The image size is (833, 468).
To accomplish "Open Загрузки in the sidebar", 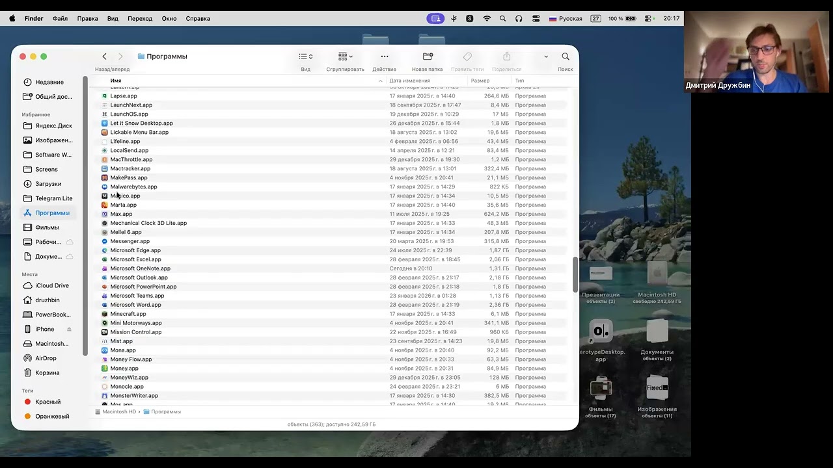I will point(49,184).
